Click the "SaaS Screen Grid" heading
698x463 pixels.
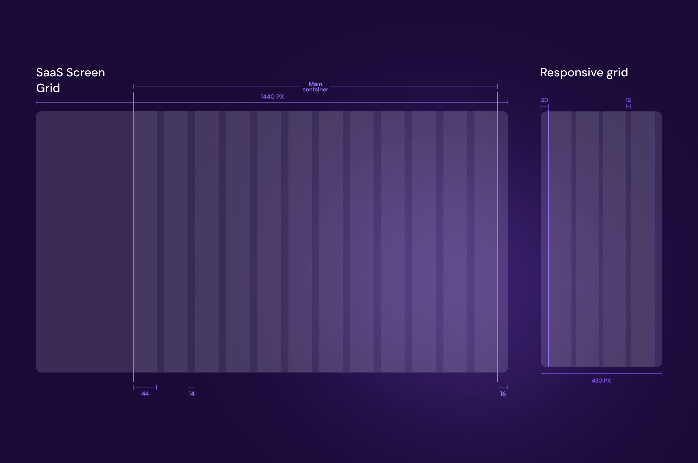pyautogui.click(x=70, y=80)
